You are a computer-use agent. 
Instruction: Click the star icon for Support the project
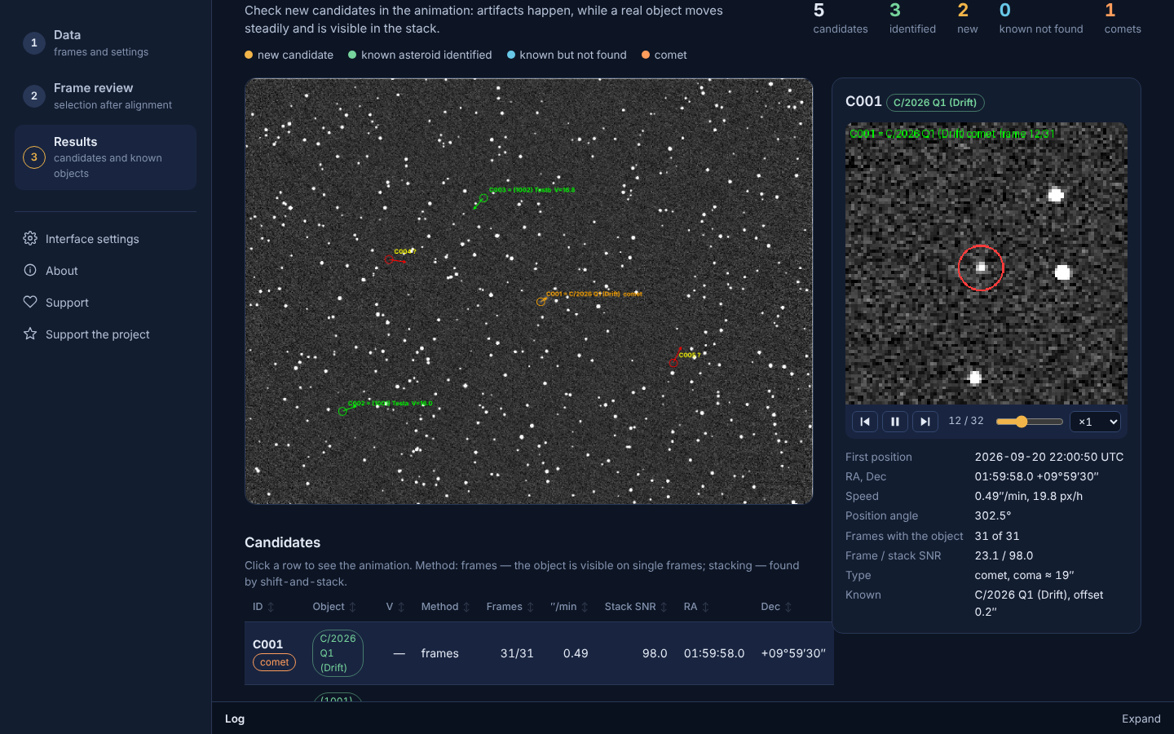tap(30, 334)
